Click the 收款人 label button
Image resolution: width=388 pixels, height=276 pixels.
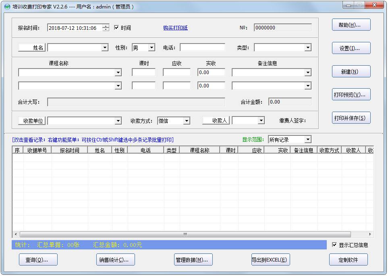click(x=216, y=120)
